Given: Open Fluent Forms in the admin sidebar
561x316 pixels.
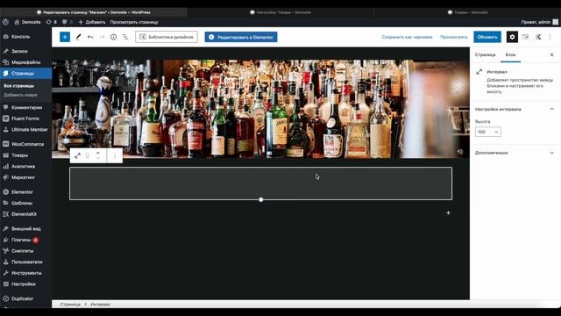Looking at the screenshot, I should tap(25, 118).
